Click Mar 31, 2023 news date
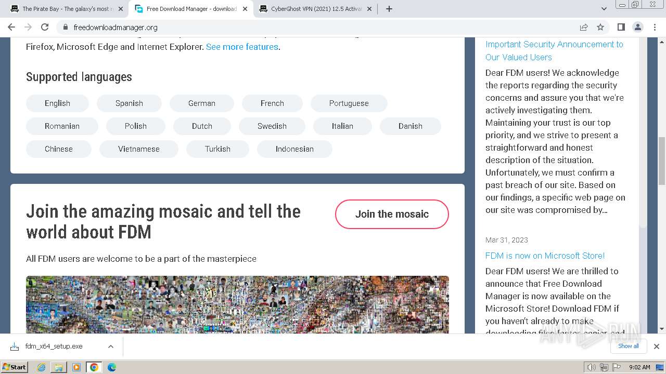This screenshot has height=374, width=666. point(507,240)
